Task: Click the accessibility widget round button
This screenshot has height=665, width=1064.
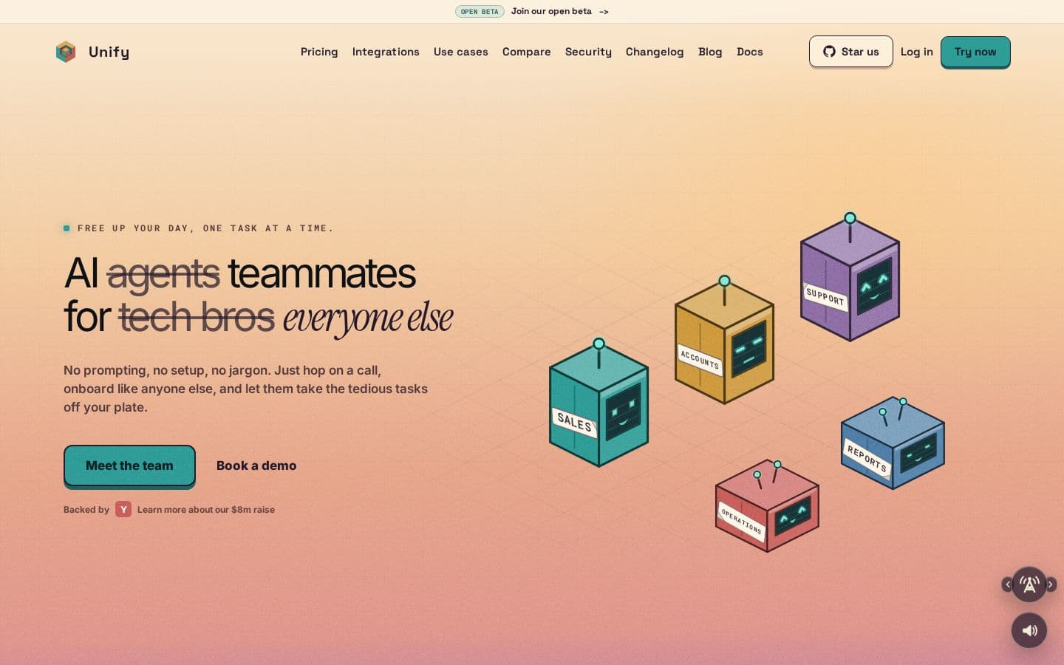Action: point(1029,584)
